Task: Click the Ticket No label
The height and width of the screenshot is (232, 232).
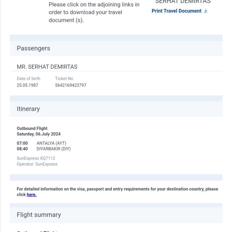Action: tap(64, 79)
